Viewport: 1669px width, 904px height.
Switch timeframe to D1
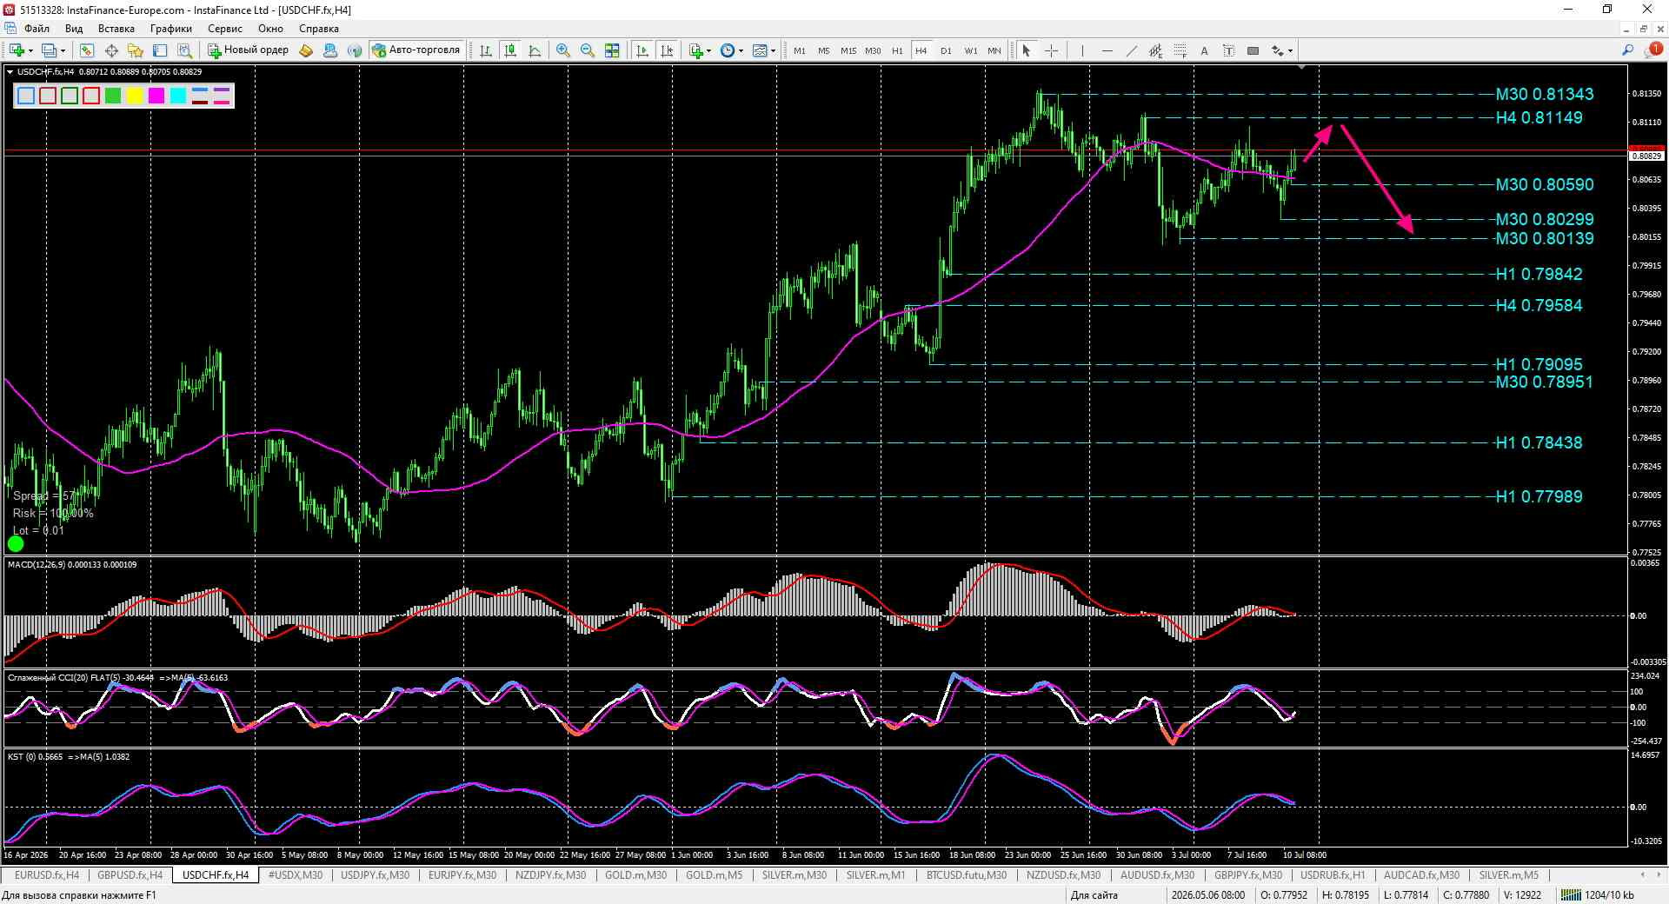click(x=946, y=50)
